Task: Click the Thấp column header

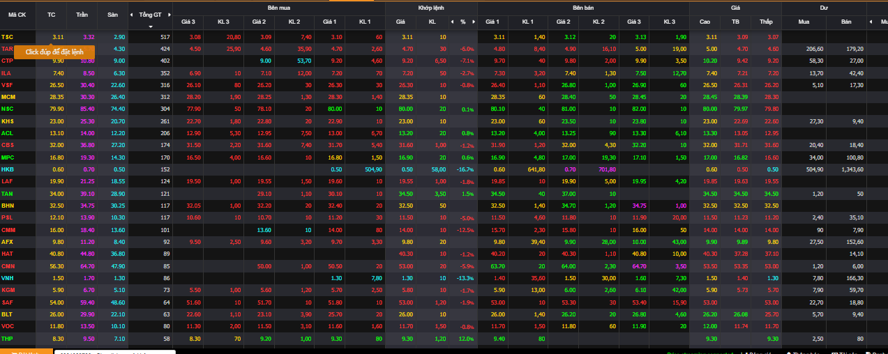Action: [767, 22]
